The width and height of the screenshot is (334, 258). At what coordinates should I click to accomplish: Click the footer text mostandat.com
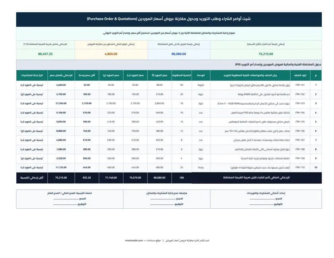coord(134,241)
